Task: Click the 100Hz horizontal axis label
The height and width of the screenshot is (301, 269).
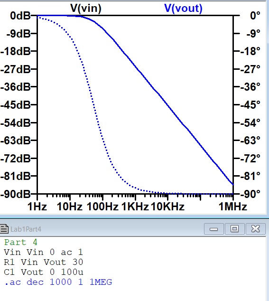Action: coord(102,207)
